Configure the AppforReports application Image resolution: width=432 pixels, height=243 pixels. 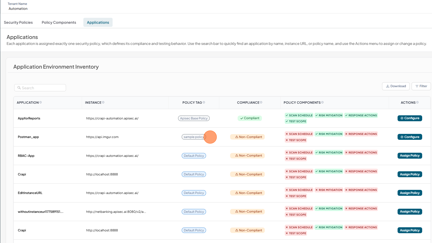pos(410,118)
